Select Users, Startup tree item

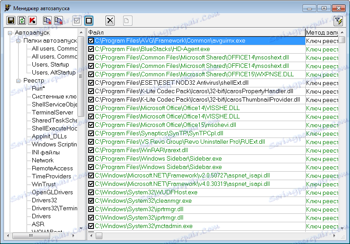[x=51, y=65]
